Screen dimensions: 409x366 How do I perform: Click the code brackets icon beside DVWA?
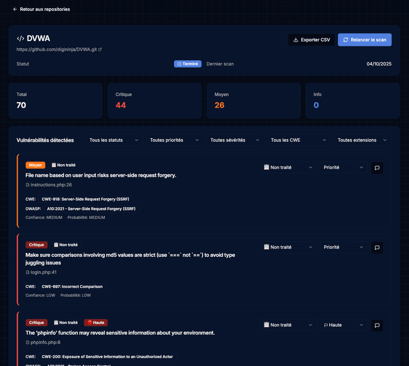tap(20, 39)
